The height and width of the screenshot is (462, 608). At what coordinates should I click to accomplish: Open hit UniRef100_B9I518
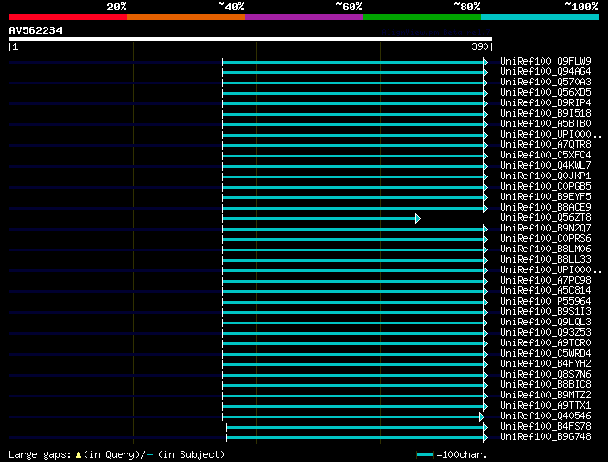(545, 114)
